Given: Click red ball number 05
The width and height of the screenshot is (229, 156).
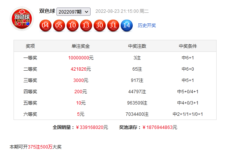Looking at the screenshot, I should [59, 26].
